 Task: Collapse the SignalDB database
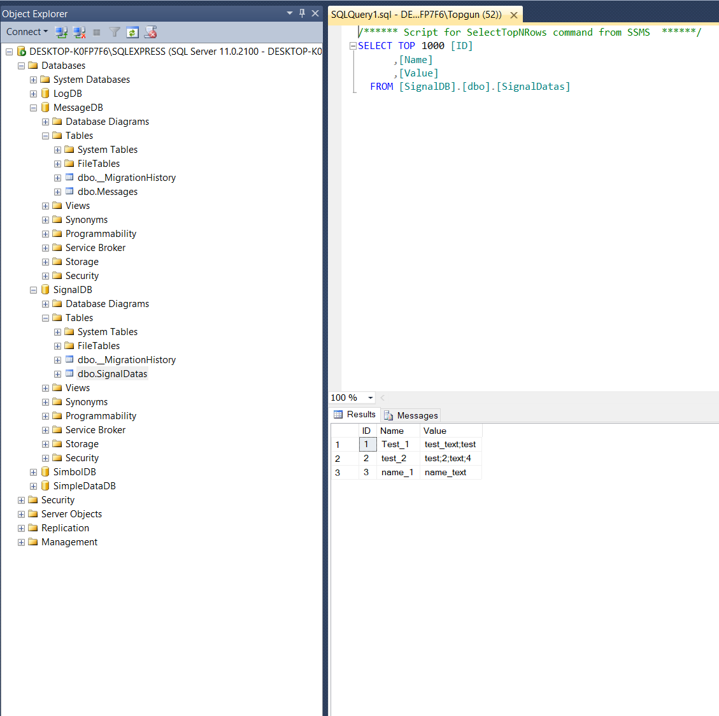coord(34,290)
